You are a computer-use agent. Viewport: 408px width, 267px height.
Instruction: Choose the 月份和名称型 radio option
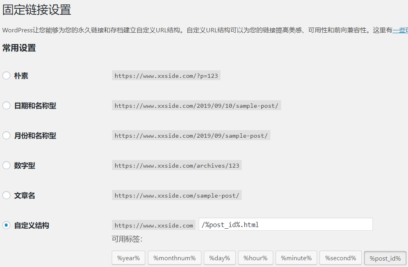[x=6, y=135]
